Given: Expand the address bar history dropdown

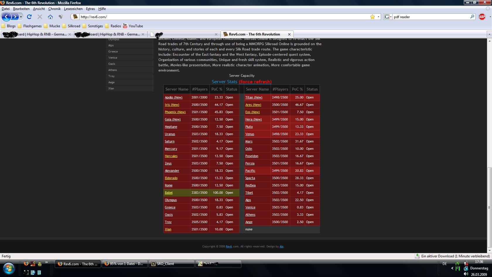Looking at the screenshot, I should [378, 17].
